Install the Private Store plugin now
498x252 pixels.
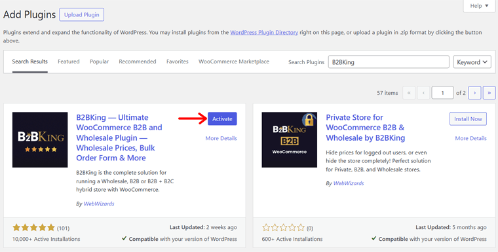pyautogui.click(x=468, y=118)
